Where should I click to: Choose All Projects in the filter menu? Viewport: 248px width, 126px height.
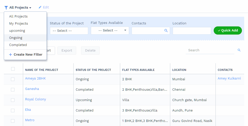point(25,17)
